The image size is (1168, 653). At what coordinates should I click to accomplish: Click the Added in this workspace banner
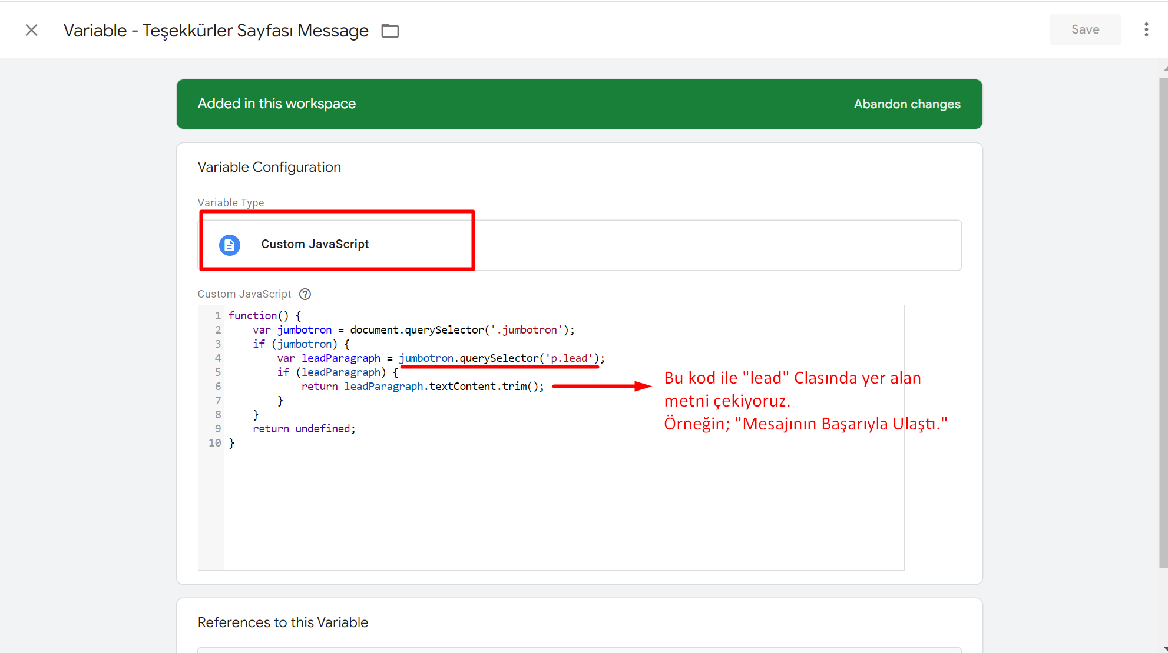[277, 104]
